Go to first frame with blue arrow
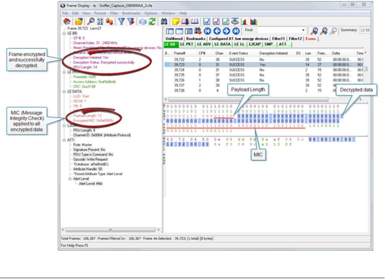This screenshot has height=279, width=385. click(x=208, y=31)
